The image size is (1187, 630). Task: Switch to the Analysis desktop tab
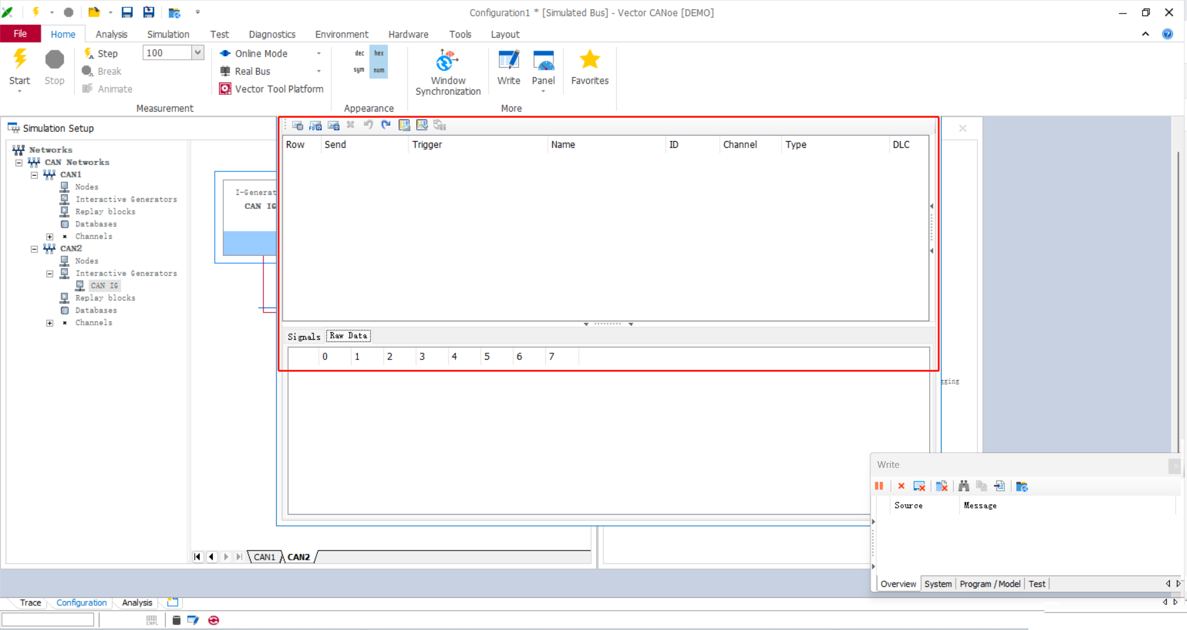pyautogui.click(x=137, y=603)
